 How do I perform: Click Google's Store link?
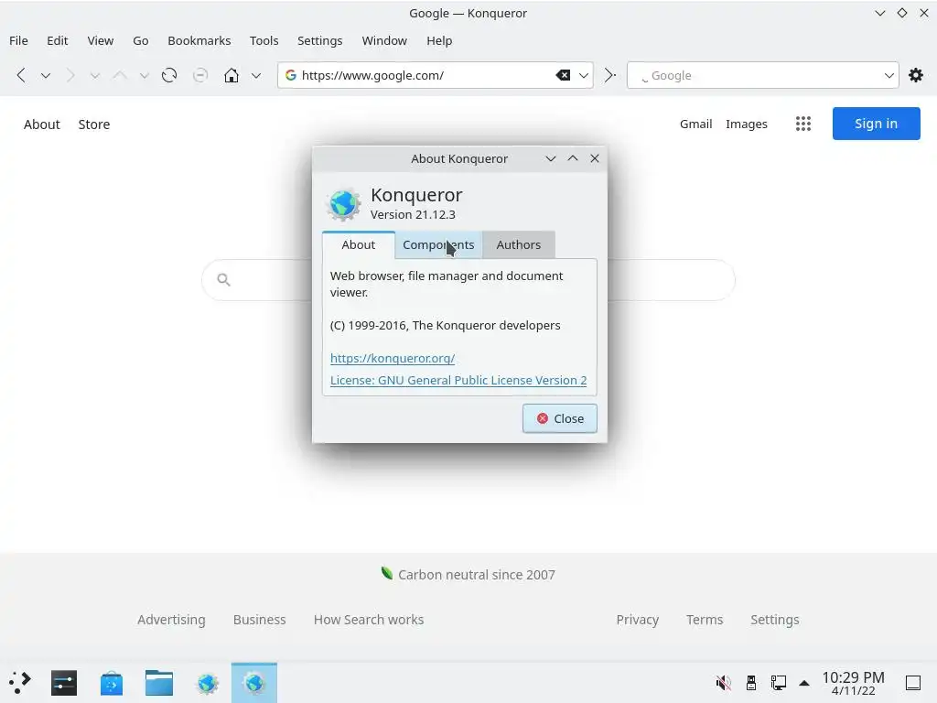[94, 124]
